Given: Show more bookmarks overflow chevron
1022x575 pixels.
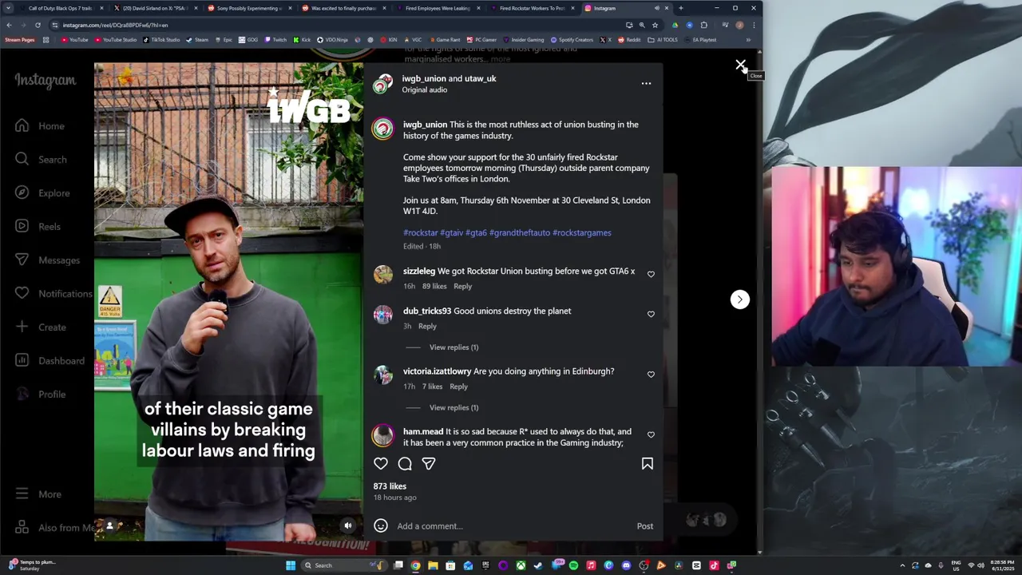Looking at the screenshot, I should coord(748,40).
